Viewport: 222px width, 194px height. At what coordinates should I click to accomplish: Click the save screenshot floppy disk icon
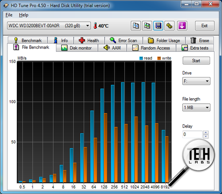(158, 26)
